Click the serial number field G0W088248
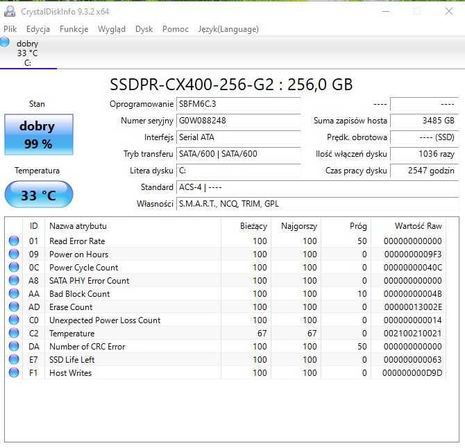Viewport: 465px width, 448px height. click(239, 121)
